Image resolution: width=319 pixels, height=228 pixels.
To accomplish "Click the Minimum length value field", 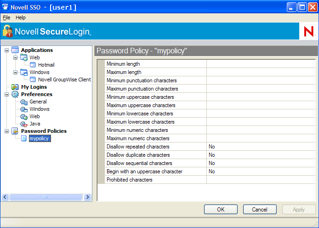I will [261, 64].
